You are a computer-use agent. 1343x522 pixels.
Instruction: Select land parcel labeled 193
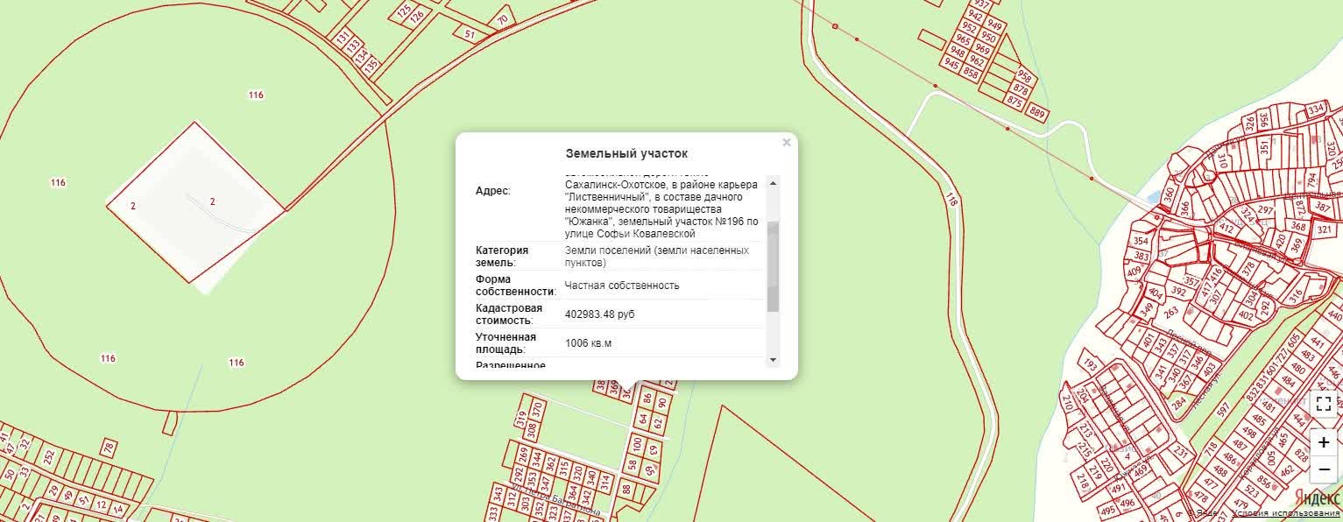1090,364
